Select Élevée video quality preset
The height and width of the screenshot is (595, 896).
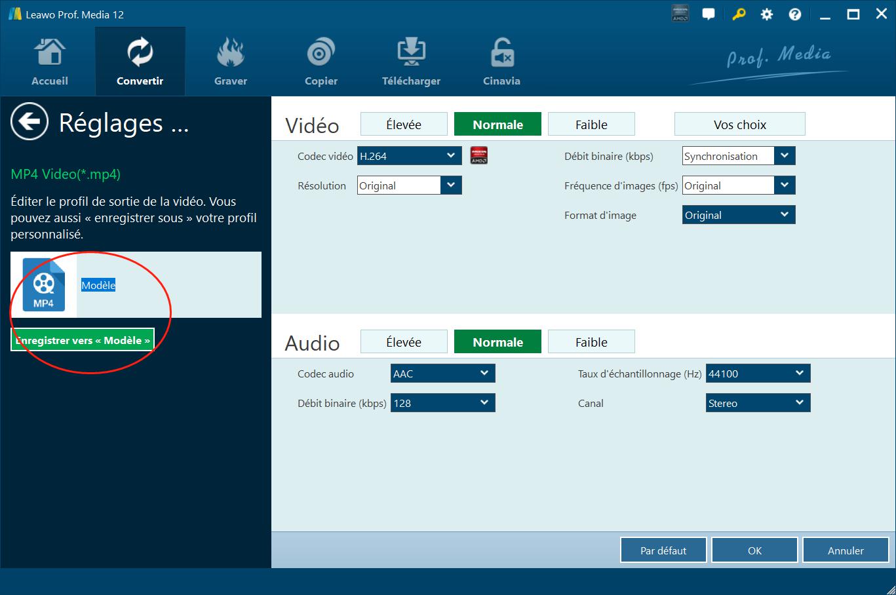(x=404, y=125)
